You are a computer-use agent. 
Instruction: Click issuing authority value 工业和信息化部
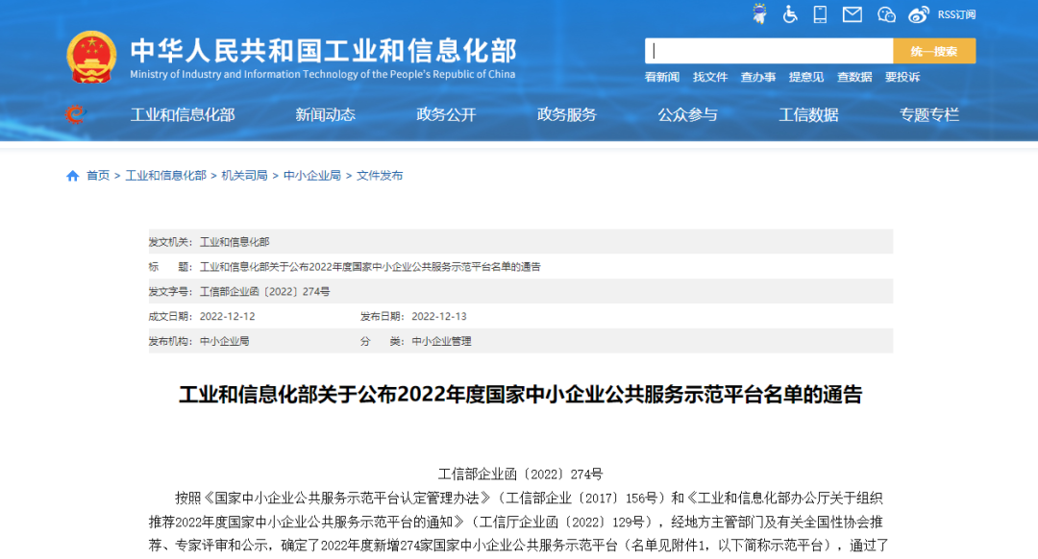[x=235, y=242]
